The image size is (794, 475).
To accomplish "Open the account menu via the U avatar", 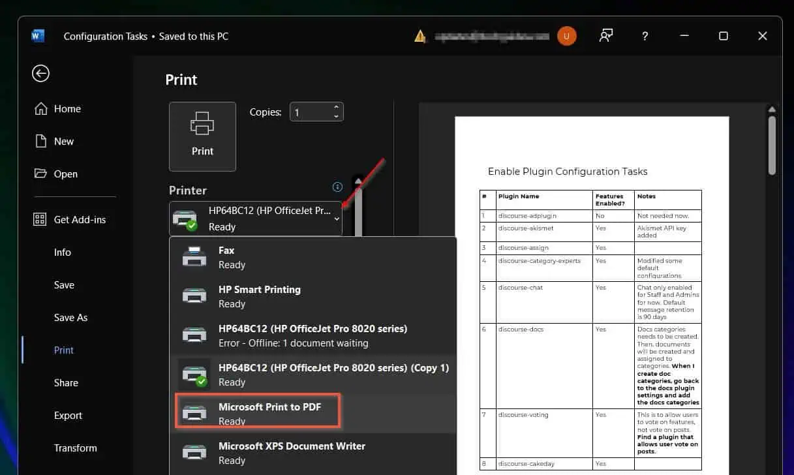I will (x=566, y=36).
